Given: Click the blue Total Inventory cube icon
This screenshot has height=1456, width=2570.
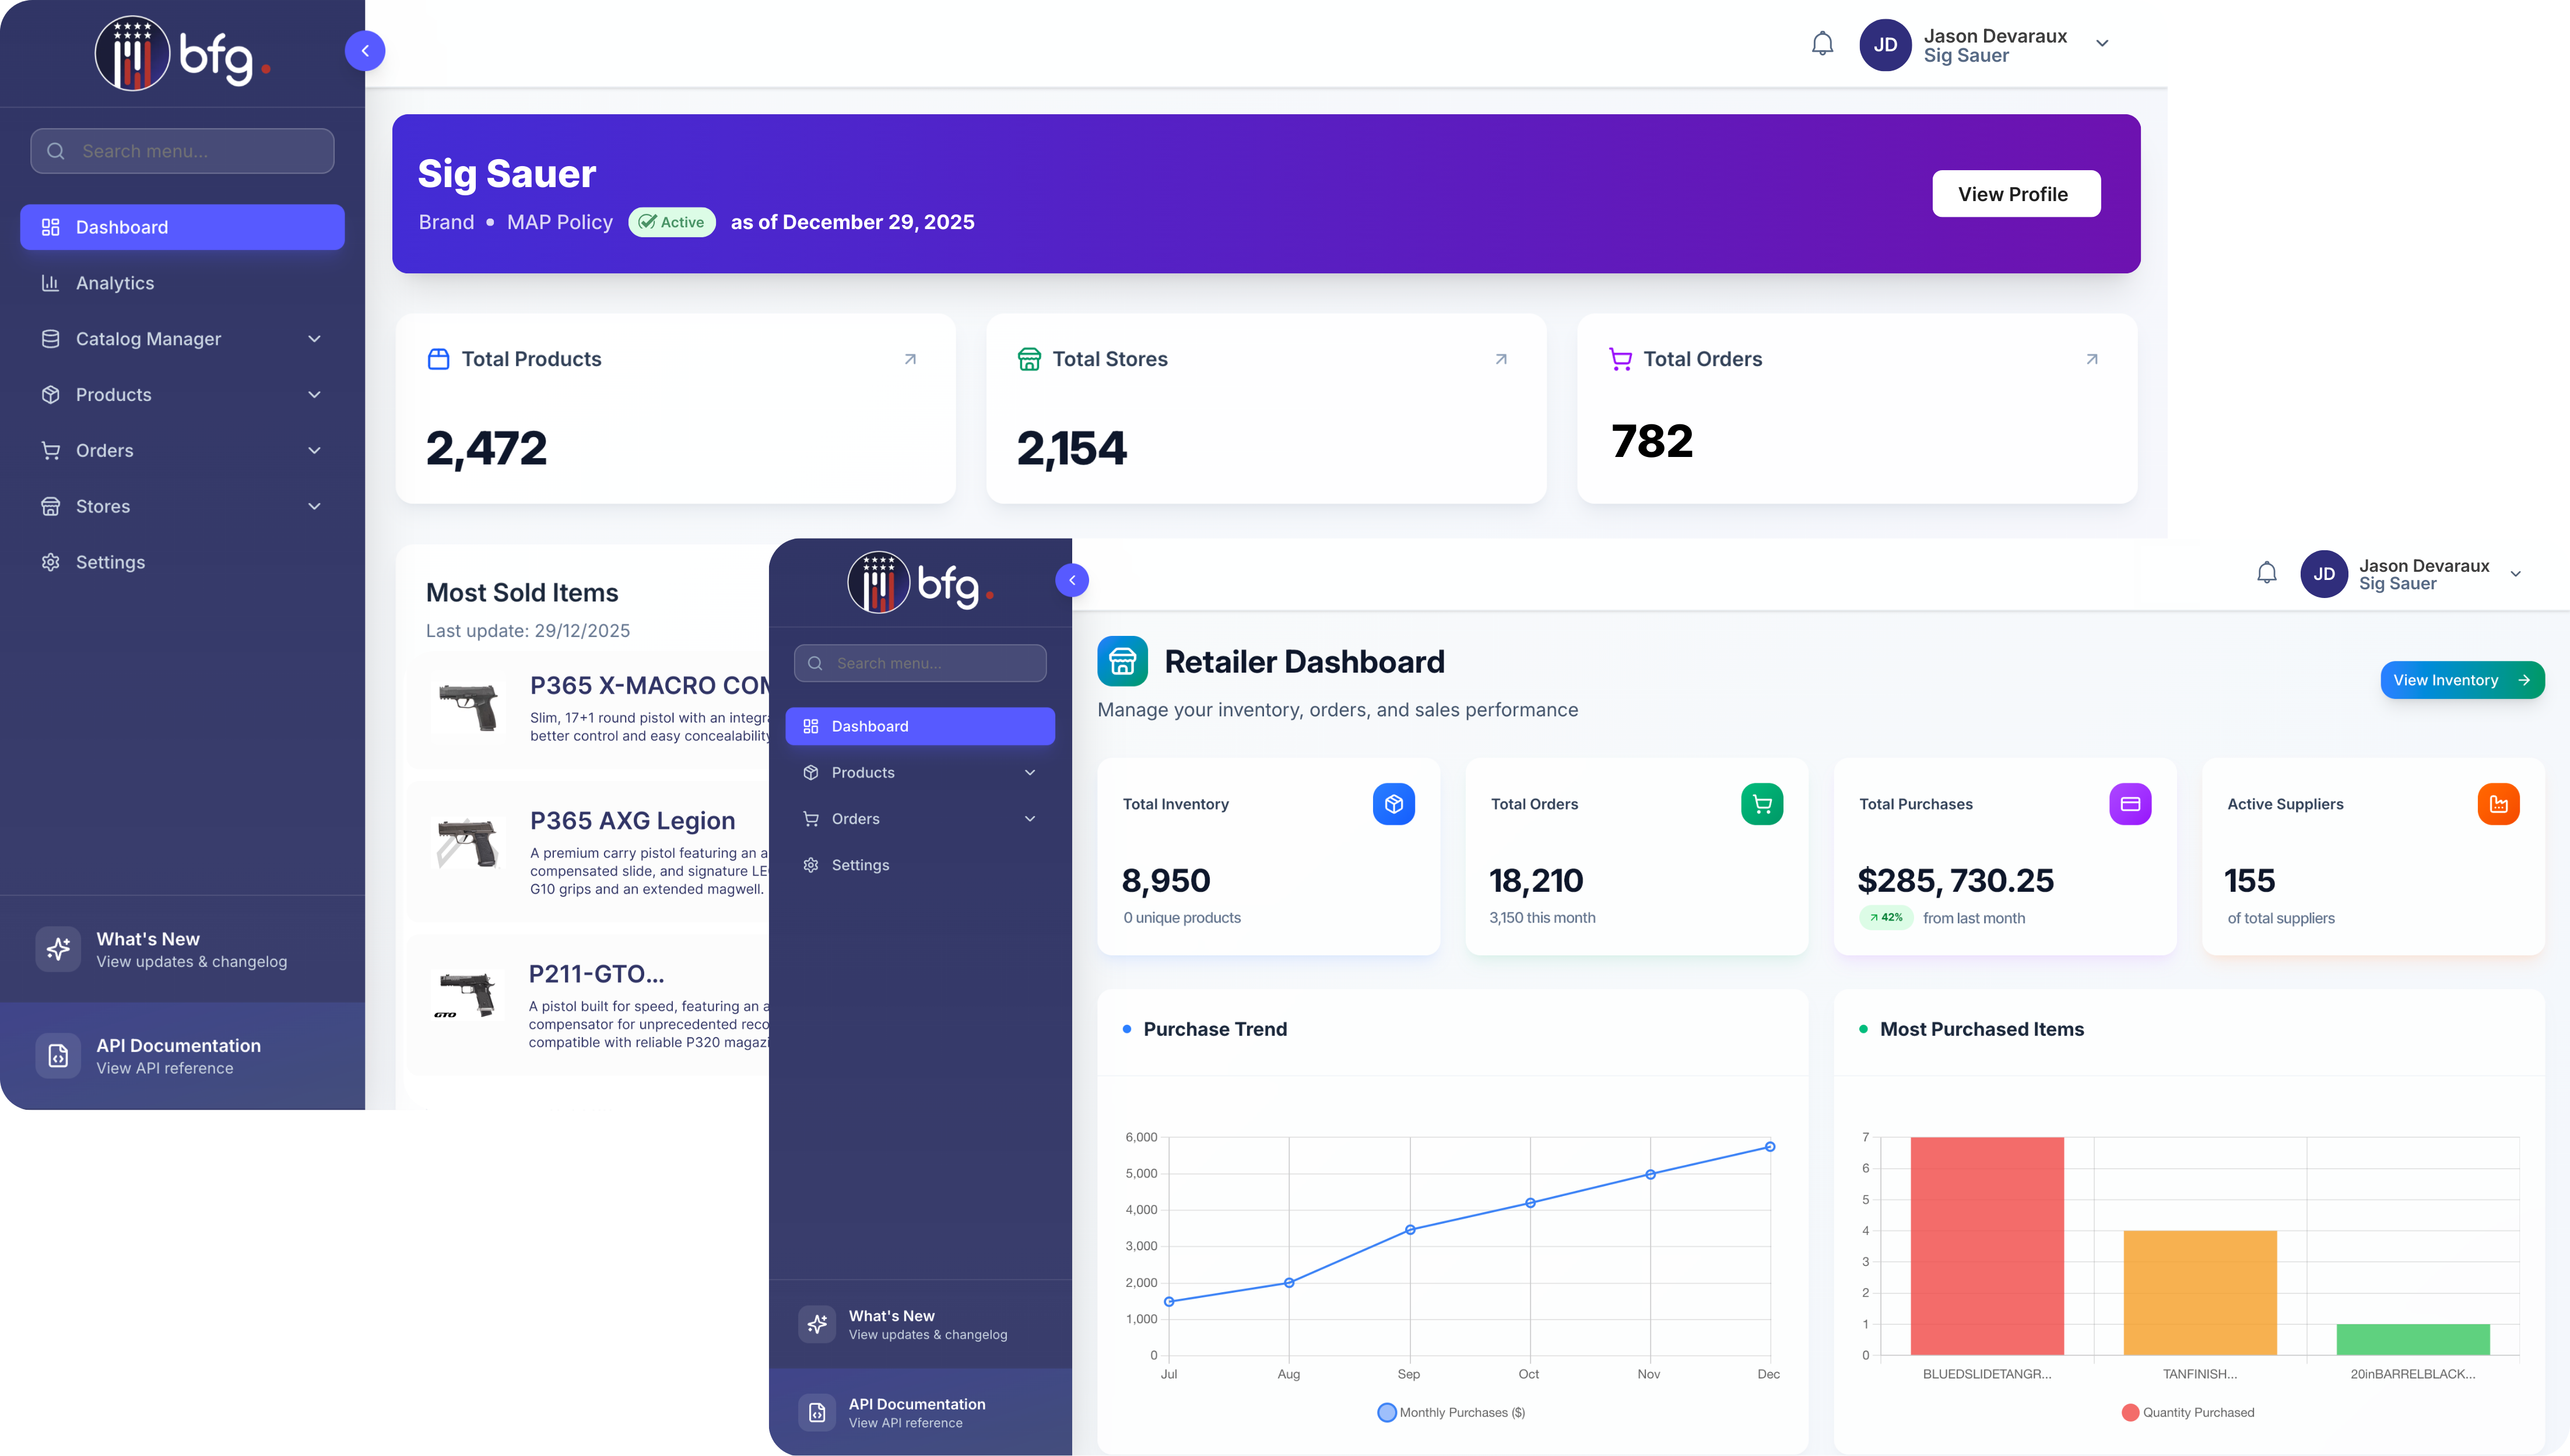Looking at the screenshot, I should [x=1393, y=804].
